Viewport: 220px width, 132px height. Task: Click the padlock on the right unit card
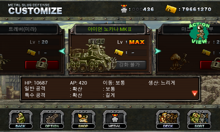pyautogui.click(x=216, y=64)
